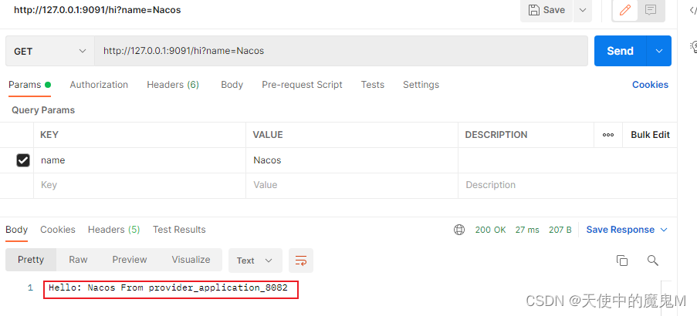697x316 pixels.
Task: Open the Test Results tab
Action: tap(179, 230)
